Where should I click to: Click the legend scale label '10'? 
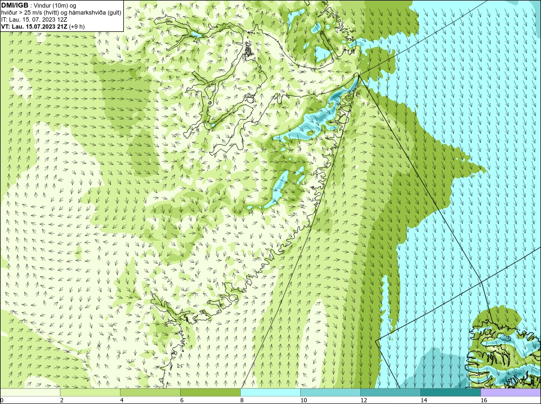tap(304, 400)
